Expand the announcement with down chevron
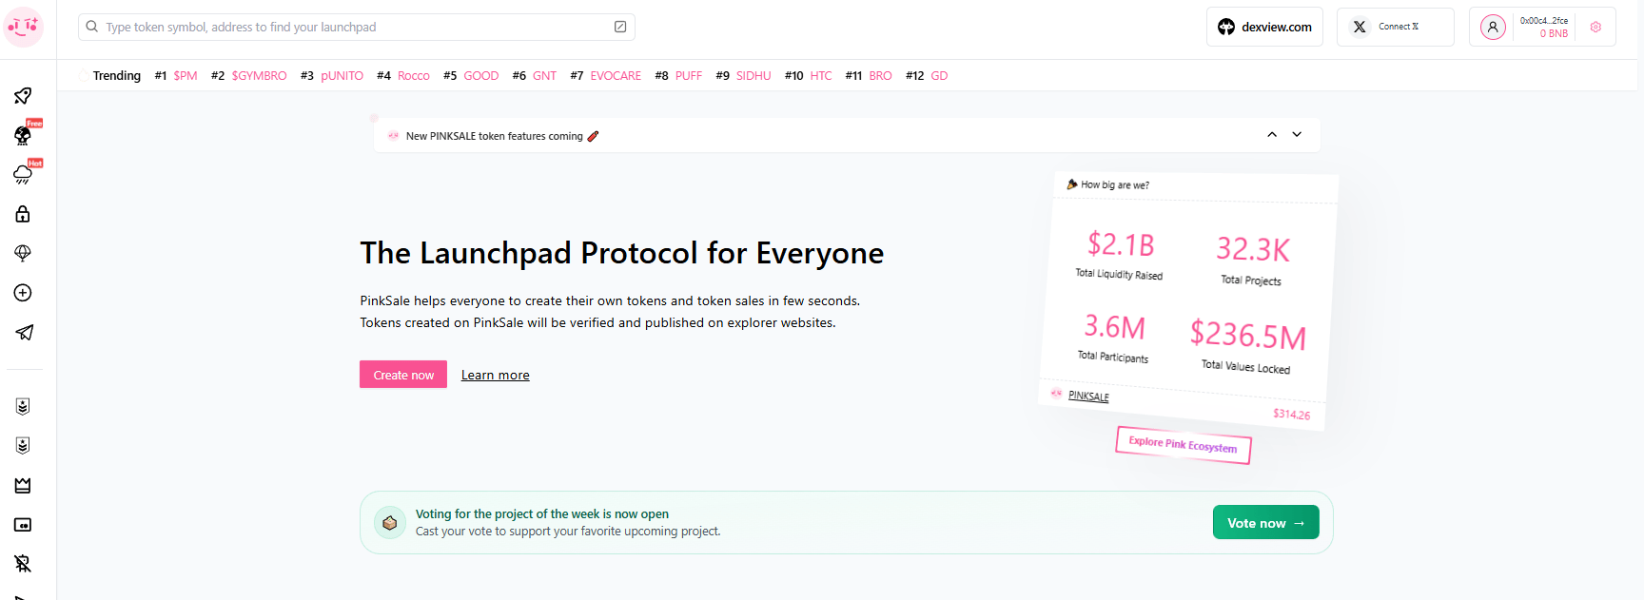 (x=1297, y=135)
